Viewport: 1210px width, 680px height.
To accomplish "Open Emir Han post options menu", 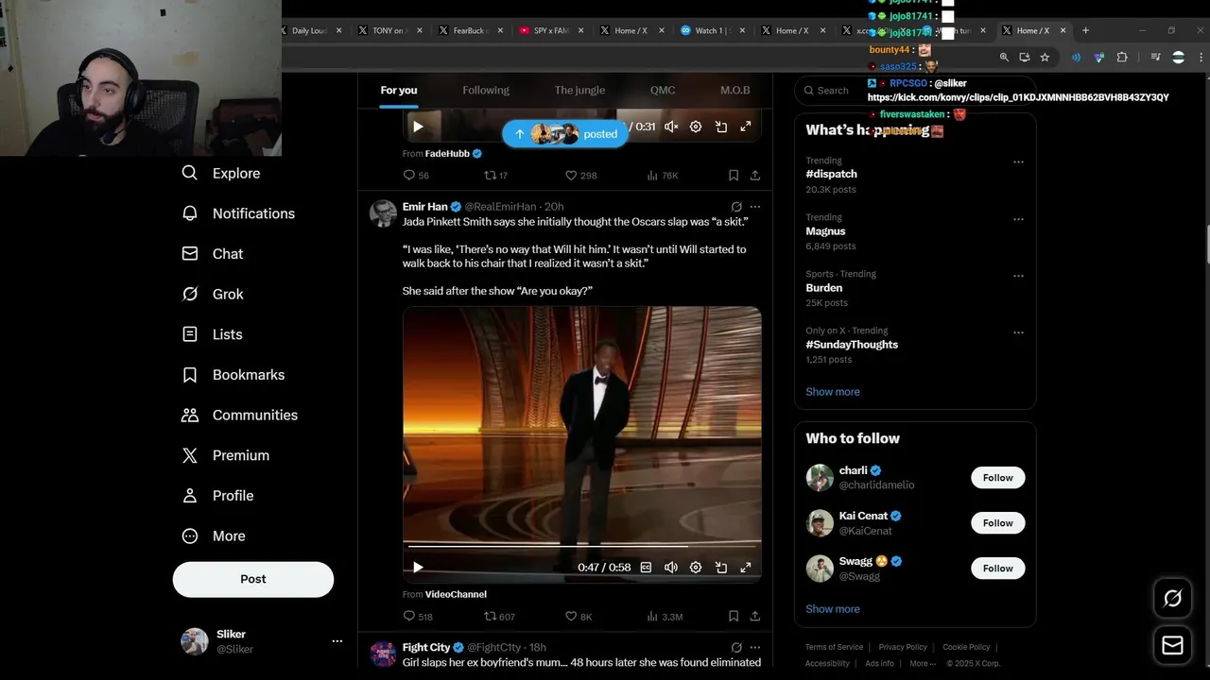I will [x=754, y=207].
